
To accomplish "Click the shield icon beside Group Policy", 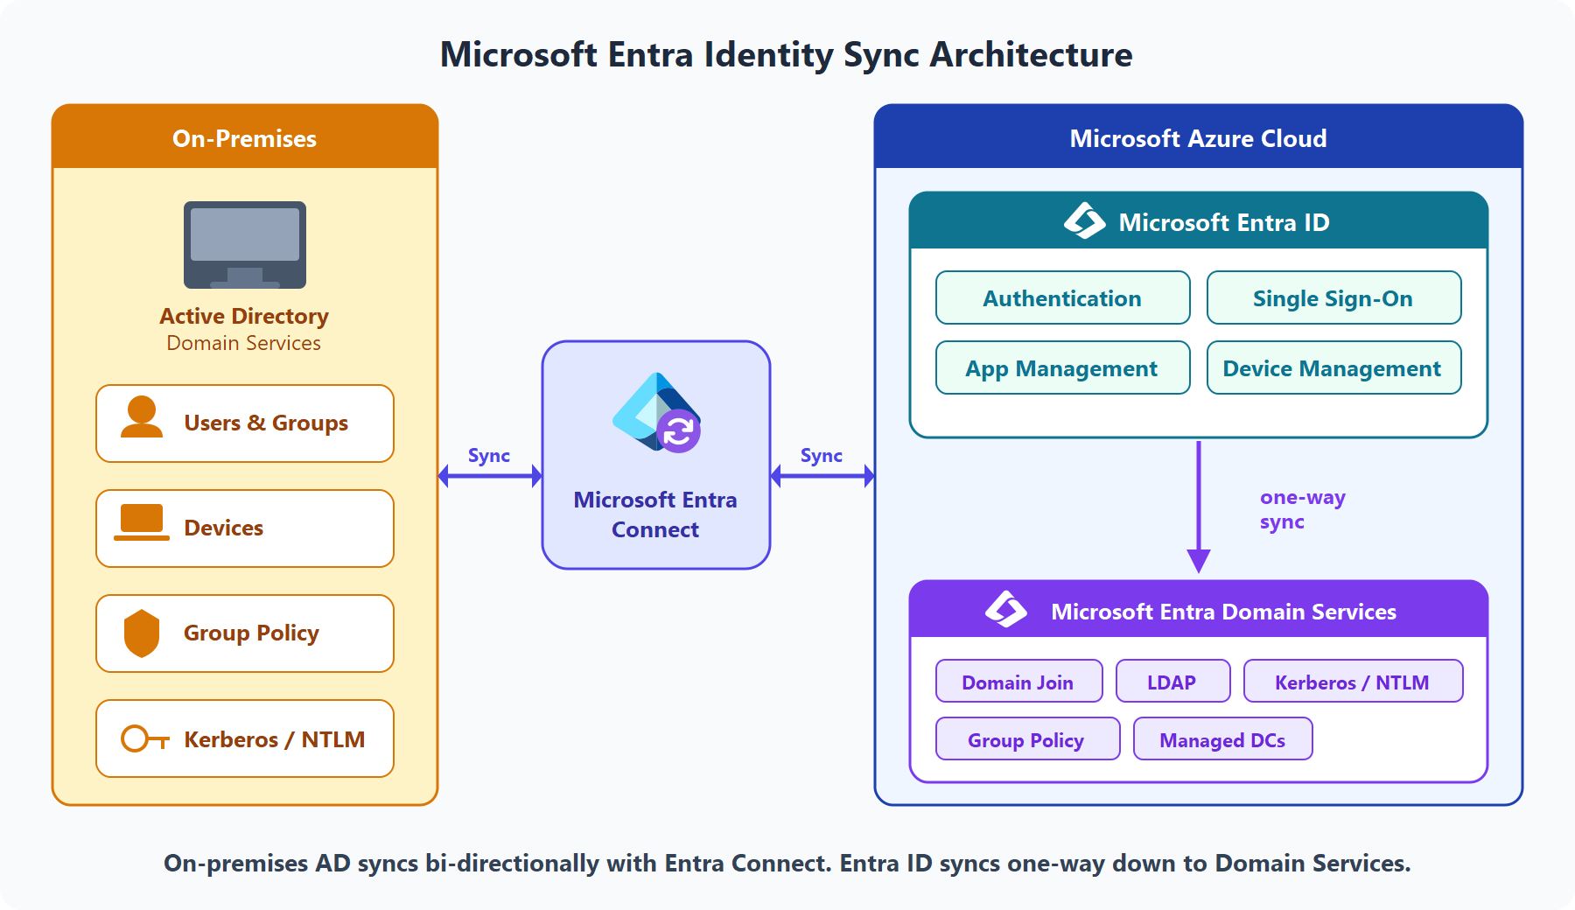I will pos(142,633).
